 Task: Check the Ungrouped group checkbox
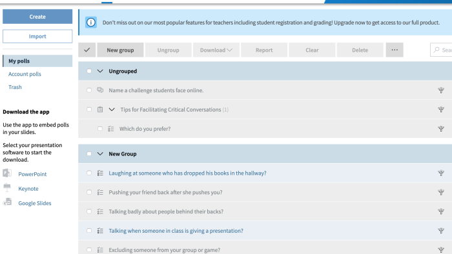pos(89,71)
